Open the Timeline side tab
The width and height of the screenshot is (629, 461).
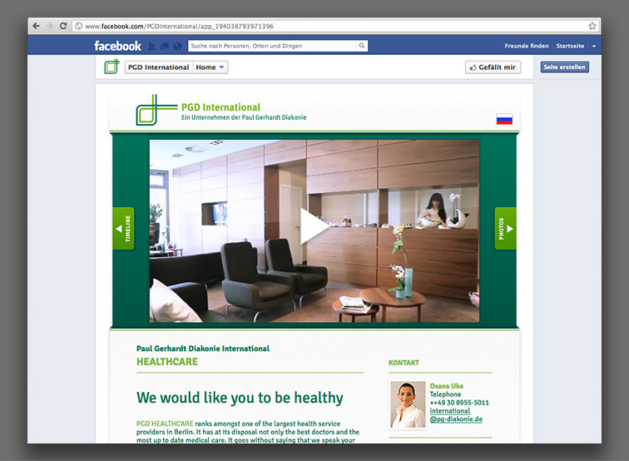(123, 228)
